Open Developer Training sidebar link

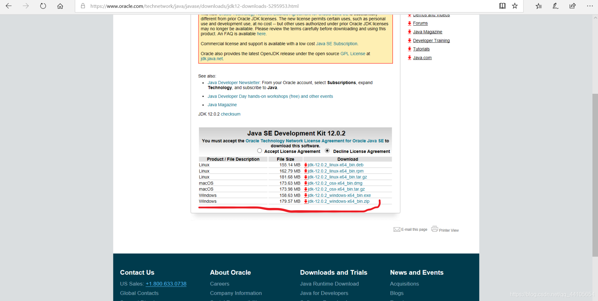click(x=431, y=40)
